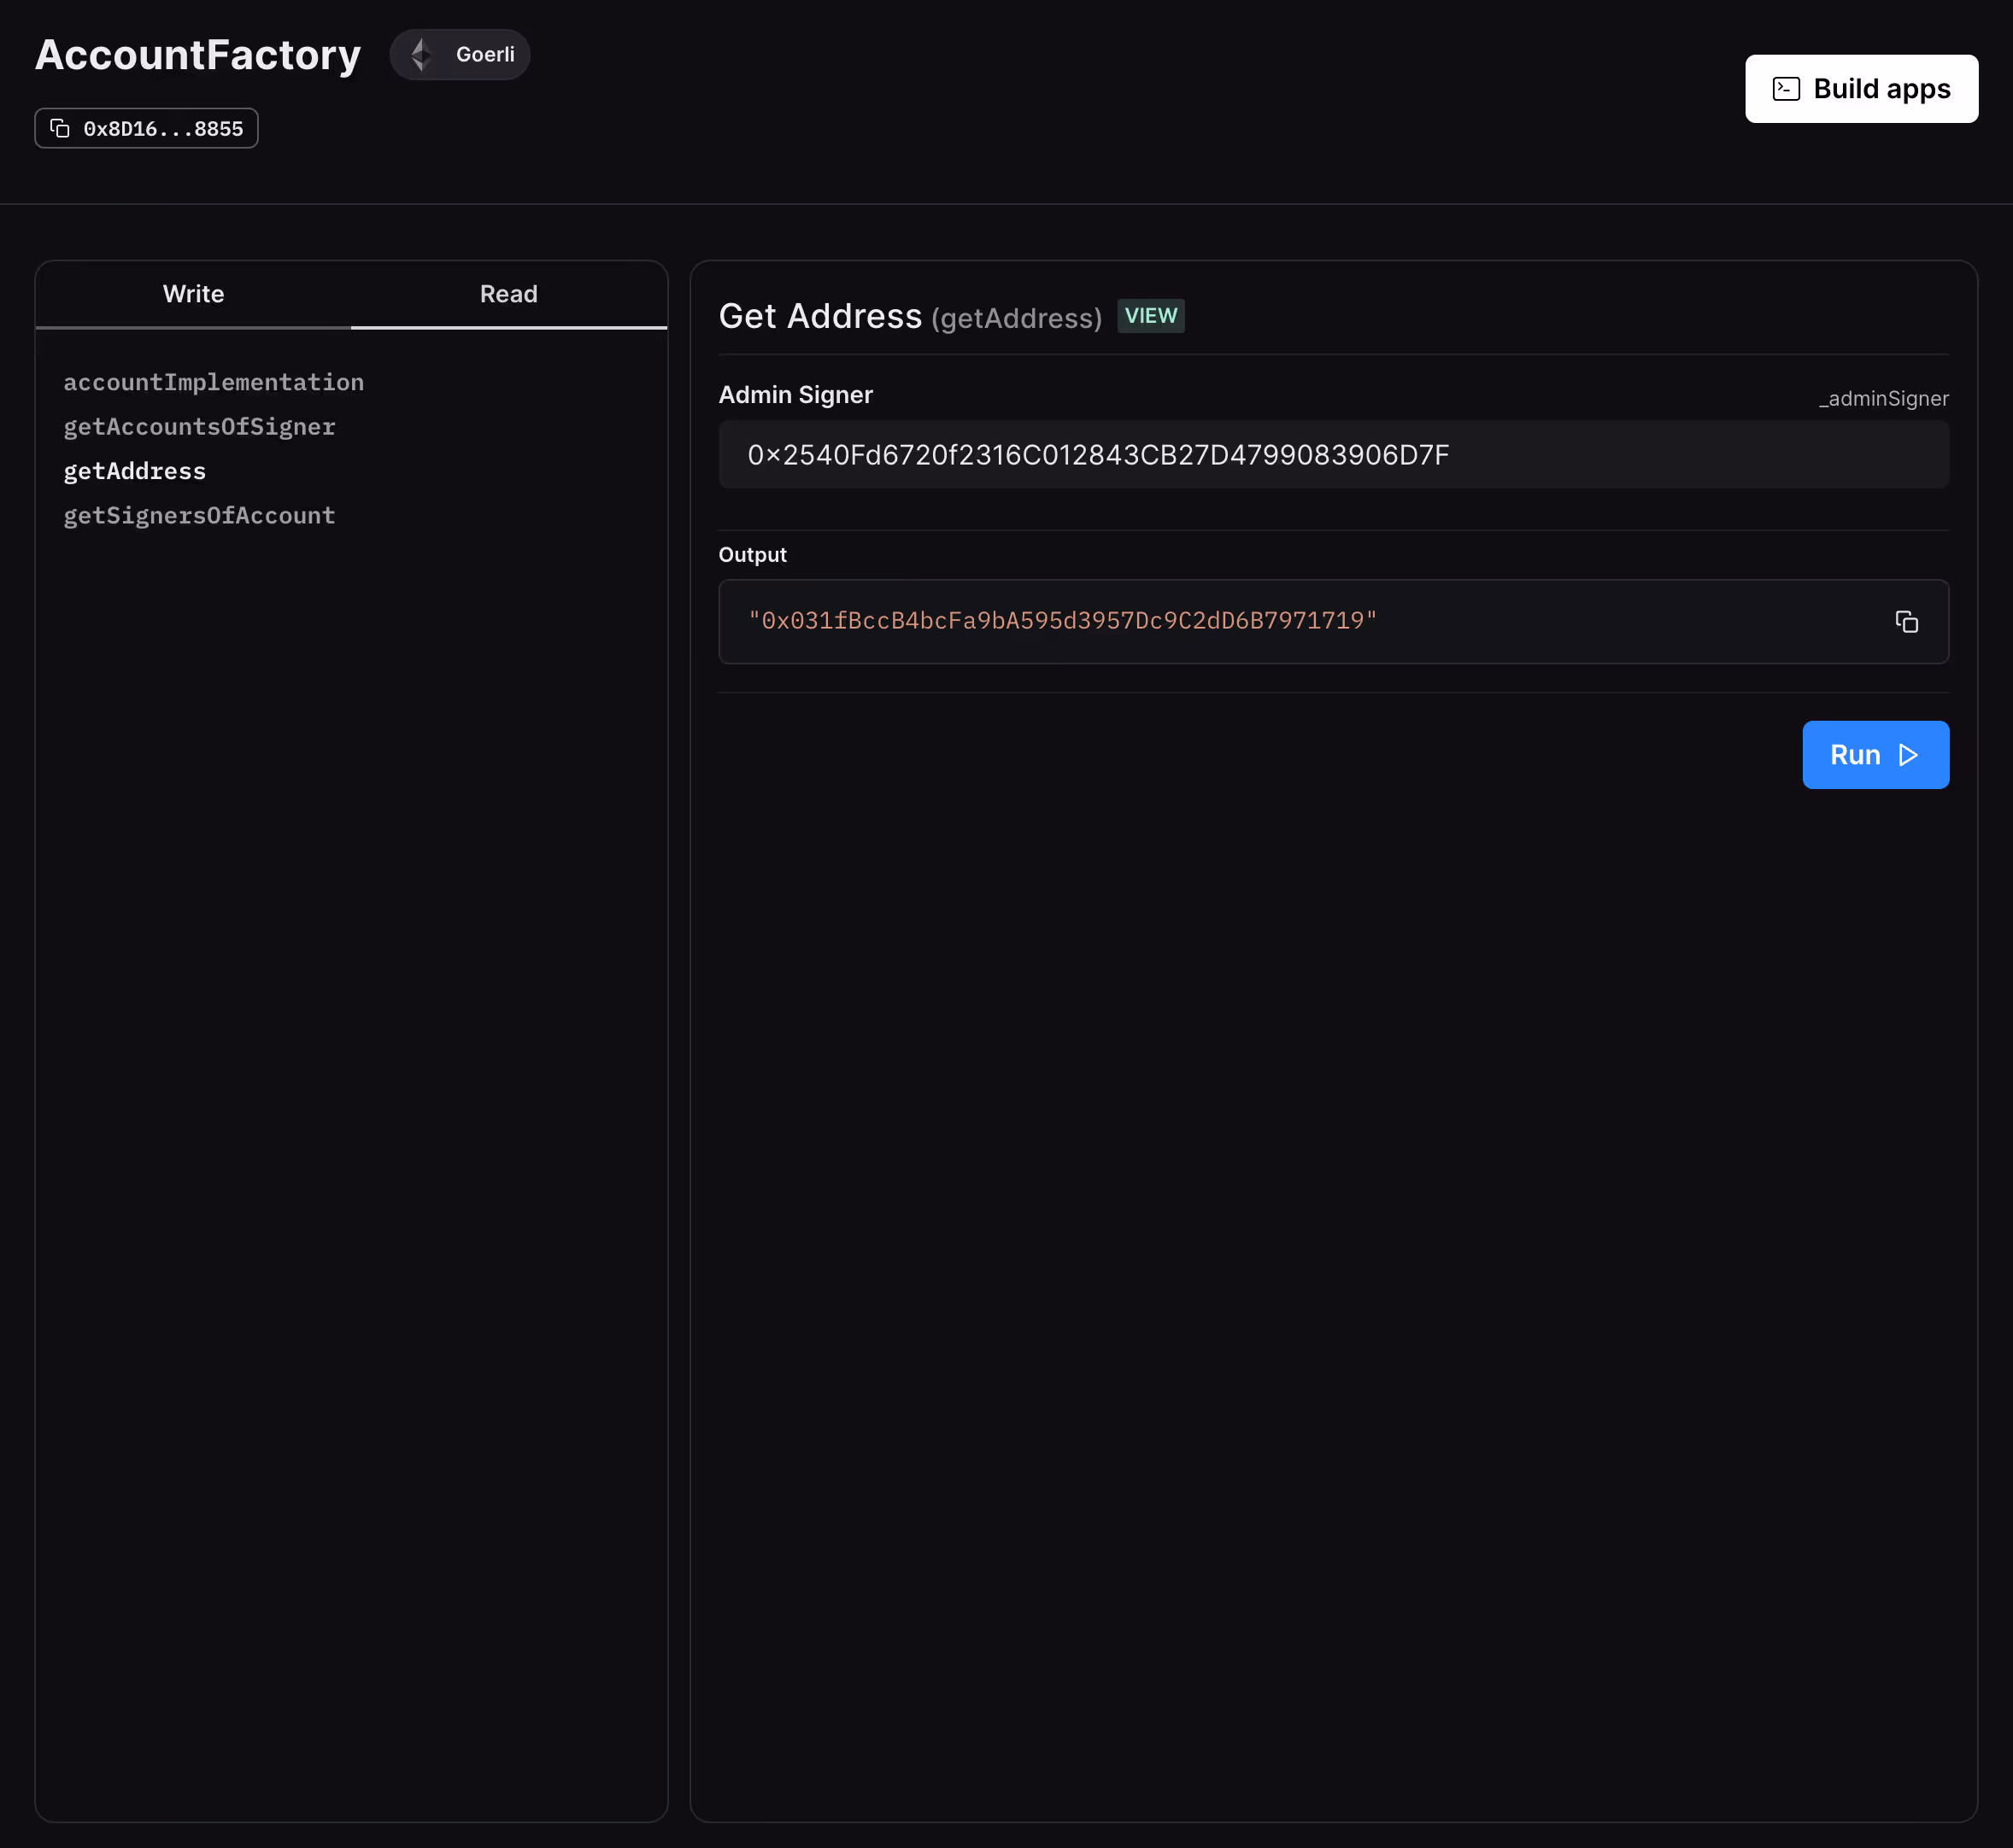Viewport: 2013px width, 1848px height.
Task: Click the green VIEW badge
Action: click(1151, 316)
